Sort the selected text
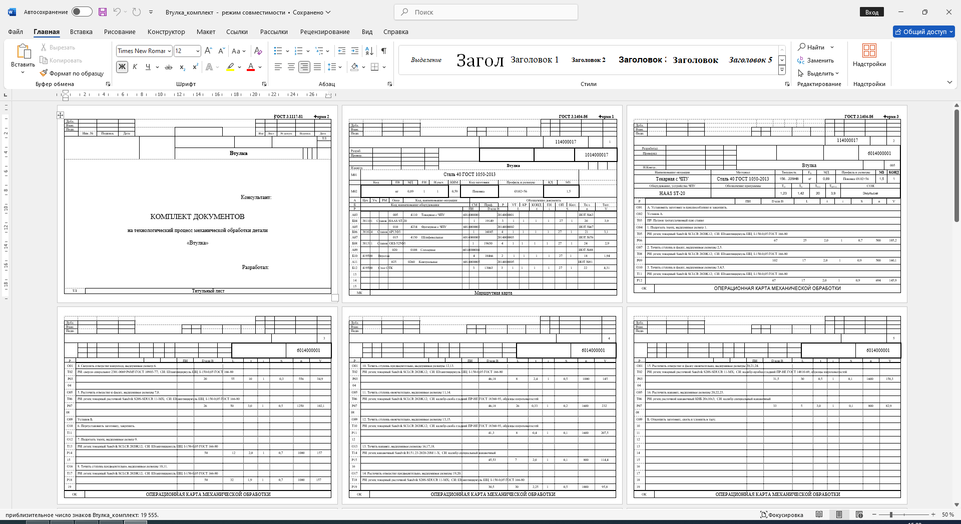The height and width of the screenshot is (524, 961). 369,51
